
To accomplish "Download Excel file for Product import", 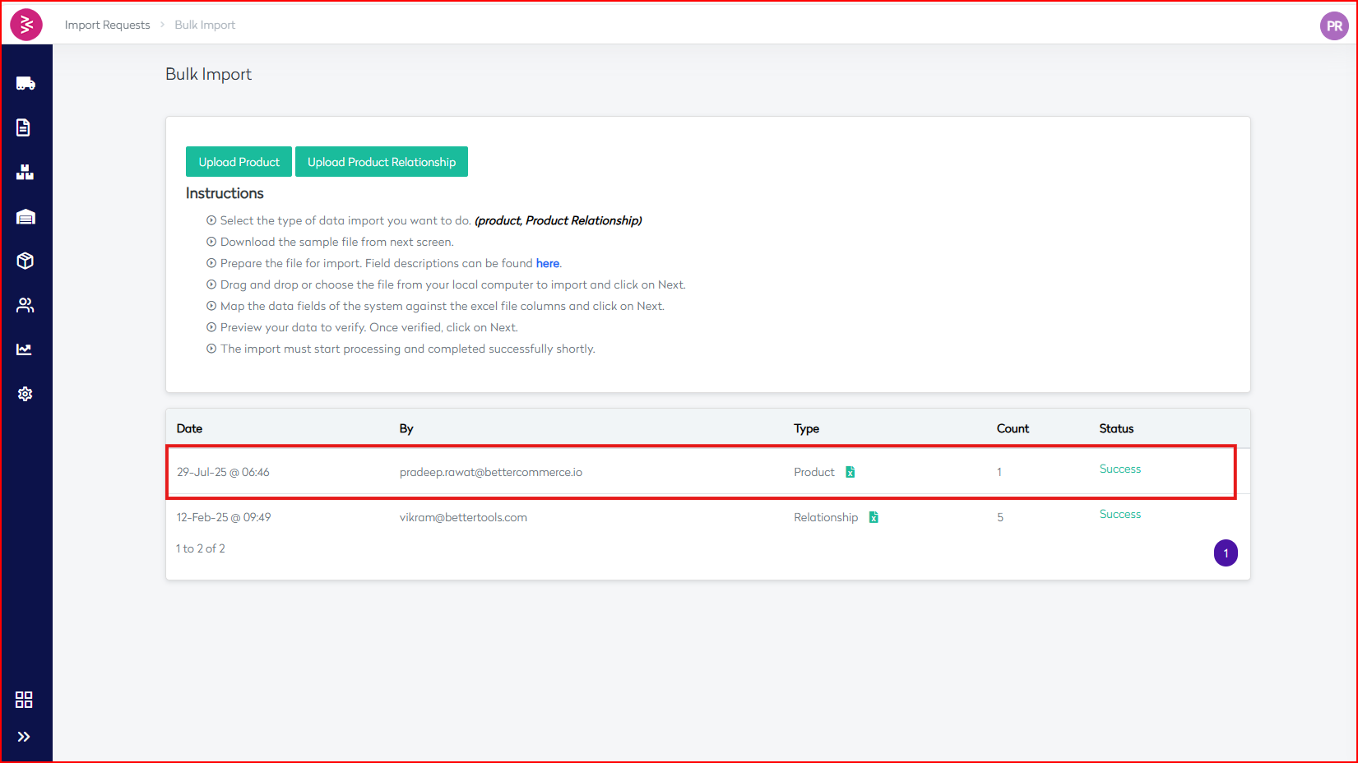I will pos(850,472).
